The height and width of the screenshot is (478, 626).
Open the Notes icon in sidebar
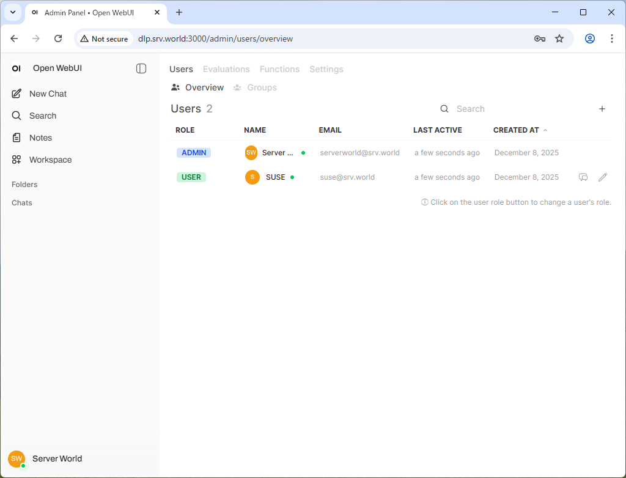(x=17, y=138)
